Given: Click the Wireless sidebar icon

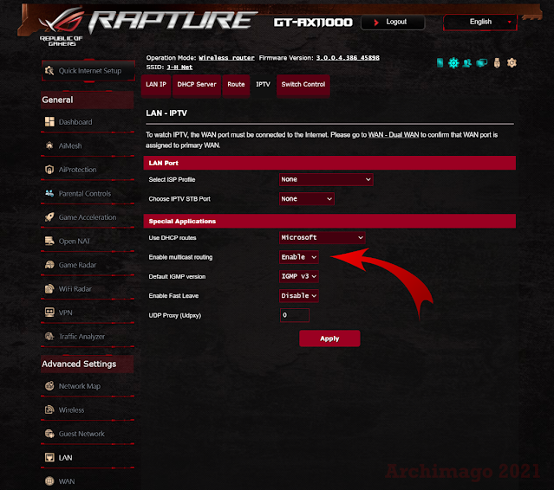Looking at the screenshot, I should pyautogui.click(x=49, y=409).
